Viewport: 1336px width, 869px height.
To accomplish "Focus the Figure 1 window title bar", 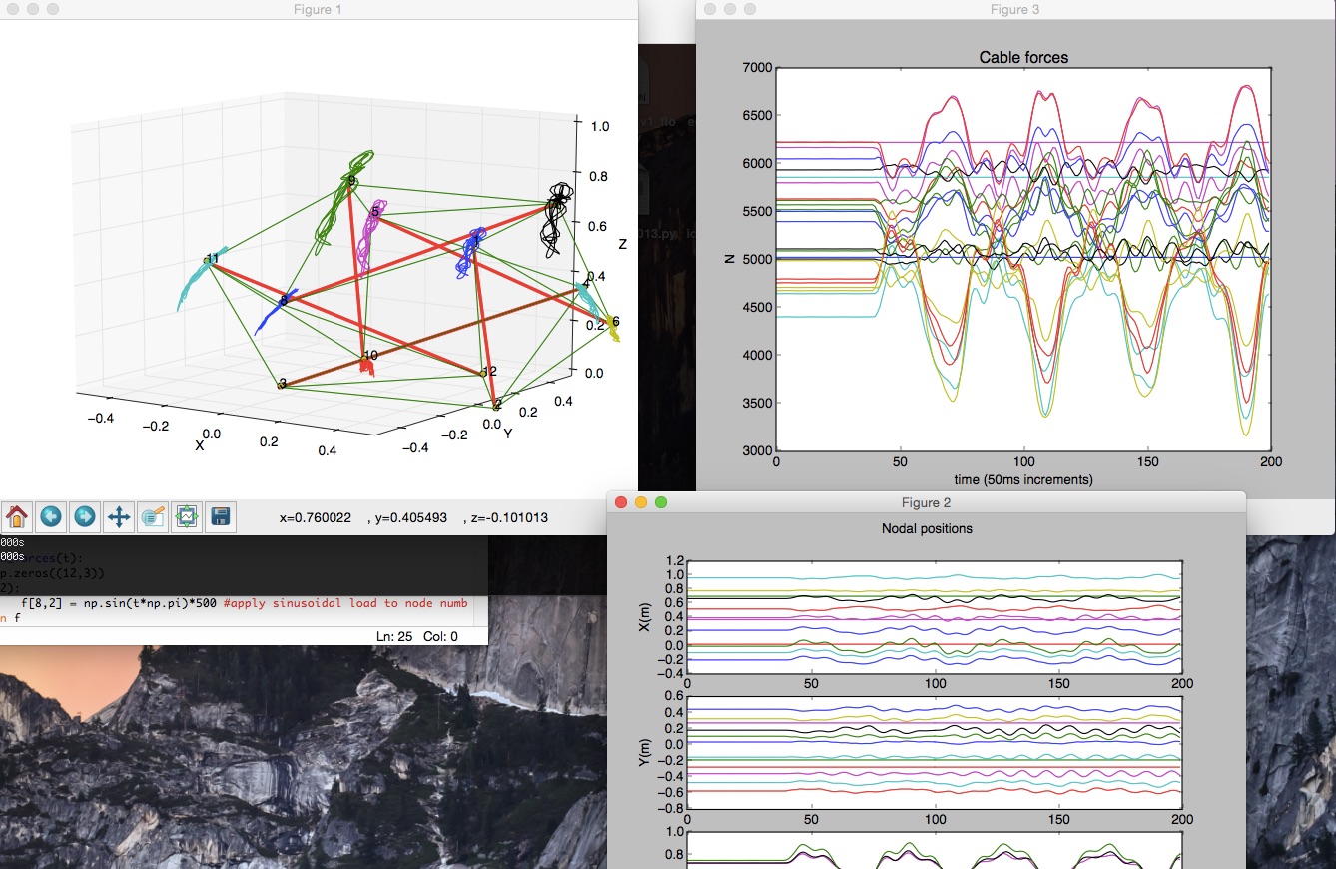I will [319, 9].
